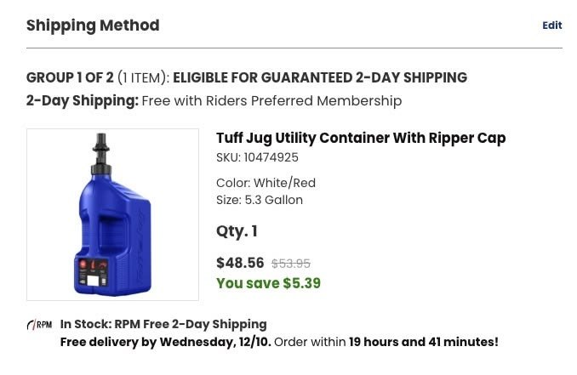
Task: Click the $48.56 sale price
Action: point(240,263)
